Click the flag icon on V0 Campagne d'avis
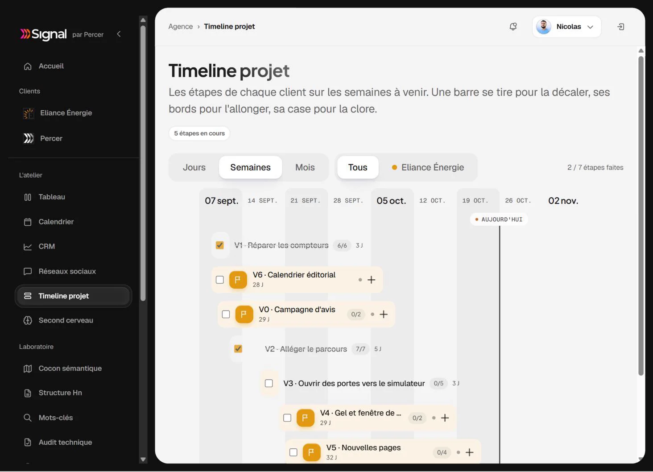Image resolution: width=653 pixels, height=472 pixels. point(244,315)
